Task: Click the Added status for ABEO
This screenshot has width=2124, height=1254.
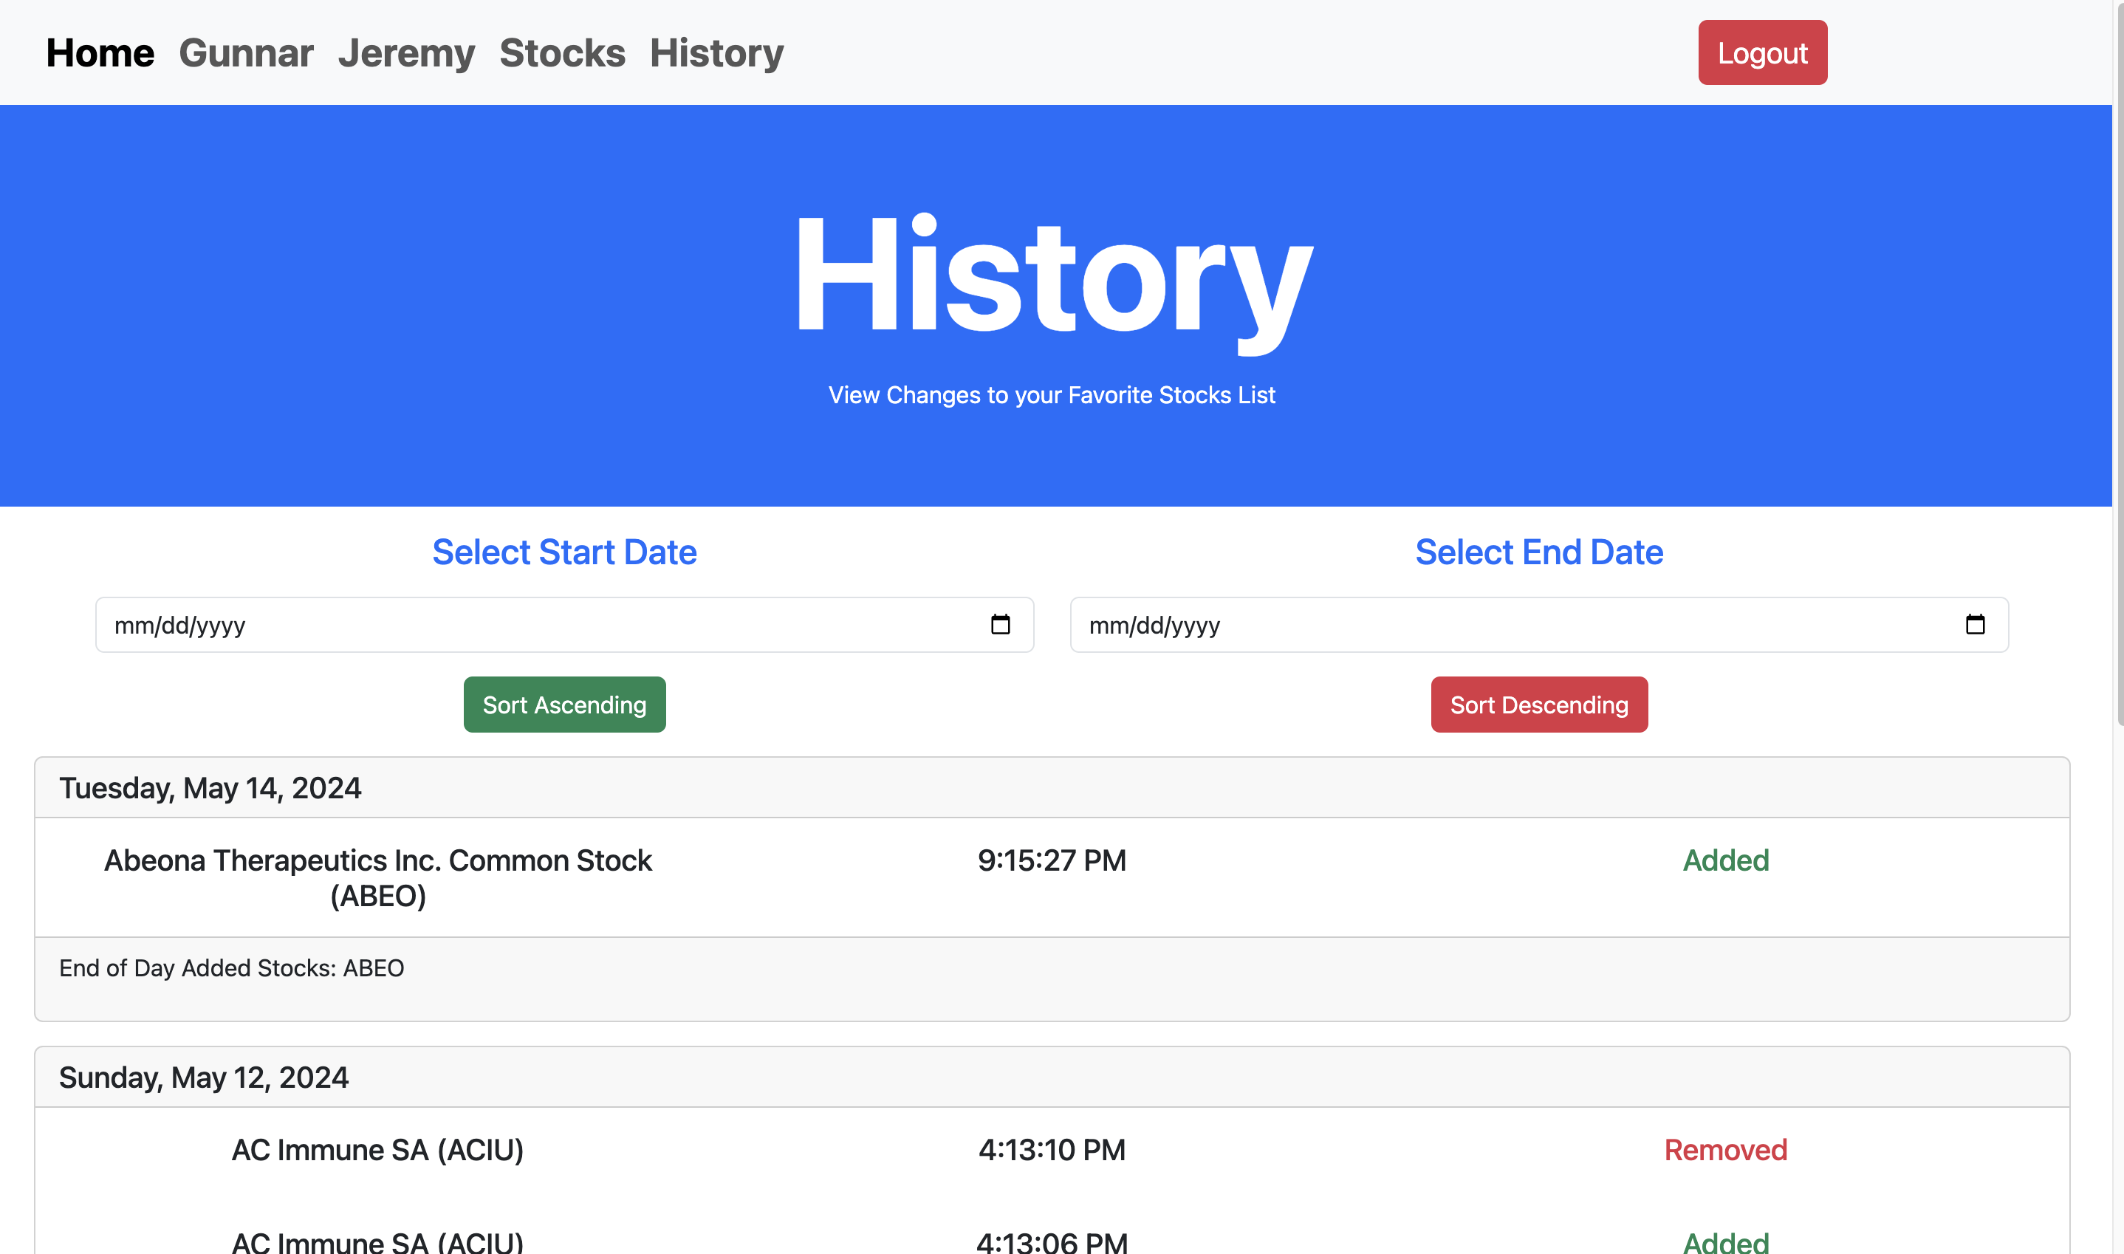Action: 1725,860
